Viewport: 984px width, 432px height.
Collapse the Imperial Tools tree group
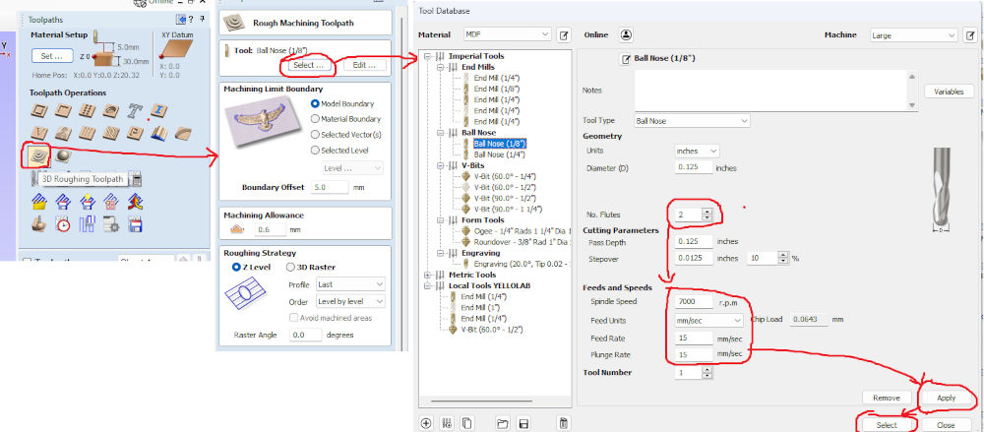pyautogui.click(x=428, y=56)
